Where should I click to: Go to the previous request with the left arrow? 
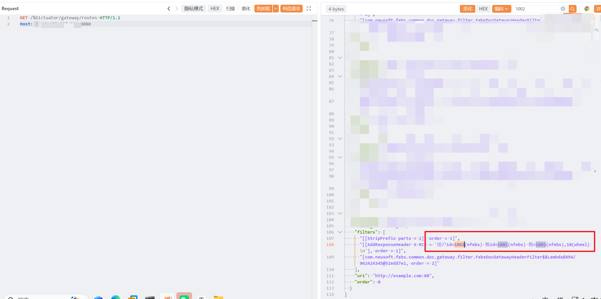[169, 9]
